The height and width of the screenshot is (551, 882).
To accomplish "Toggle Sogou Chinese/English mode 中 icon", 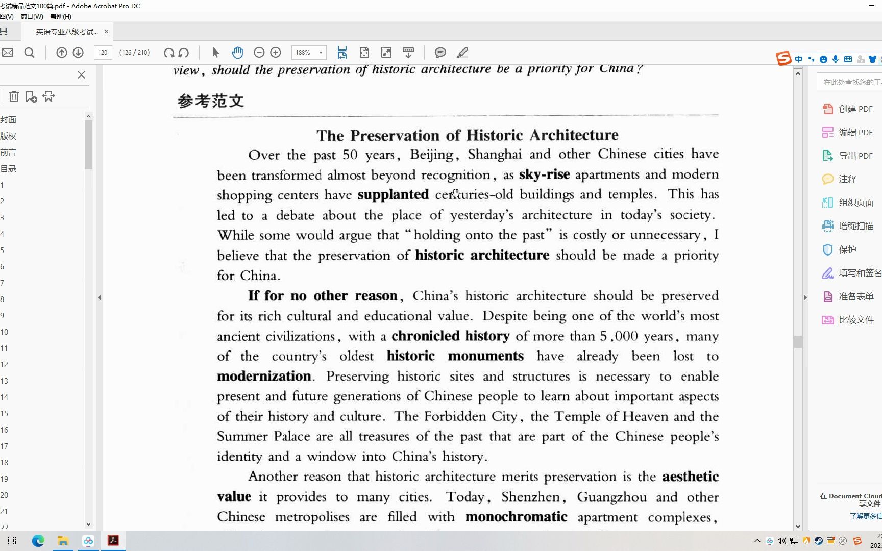I will (799, 59).
